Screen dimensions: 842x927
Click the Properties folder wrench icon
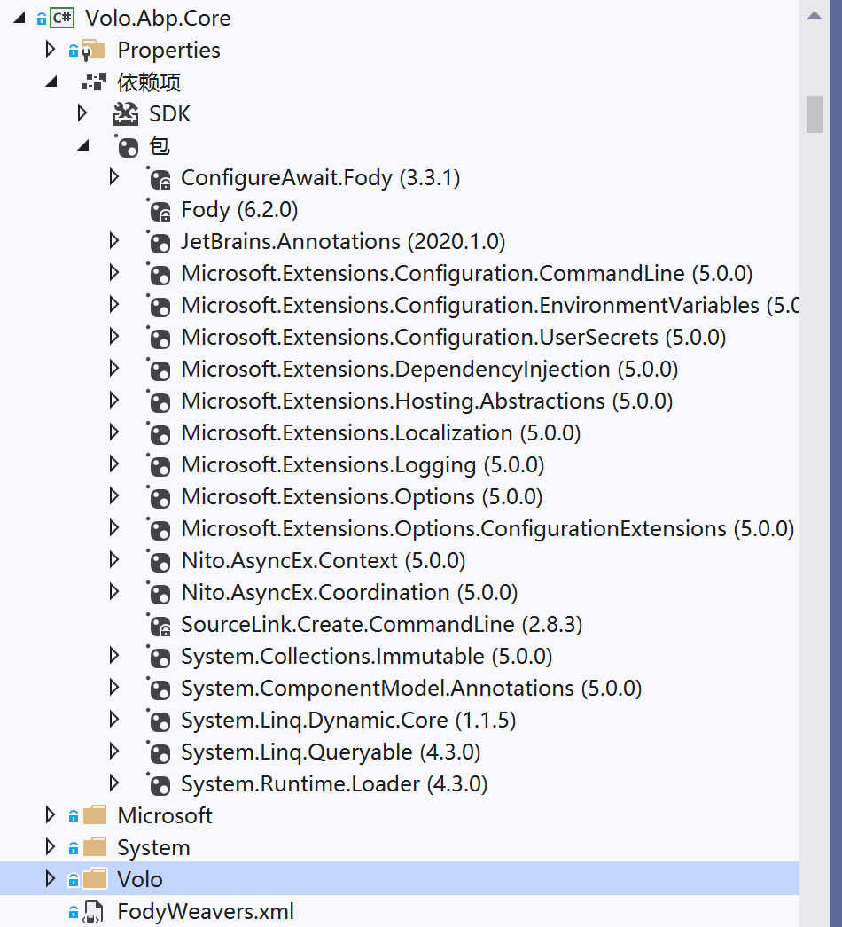click(92, 51)
